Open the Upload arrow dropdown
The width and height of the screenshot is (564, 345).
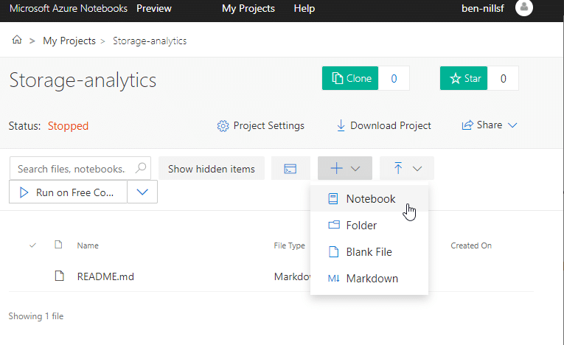tap(407, 168)
